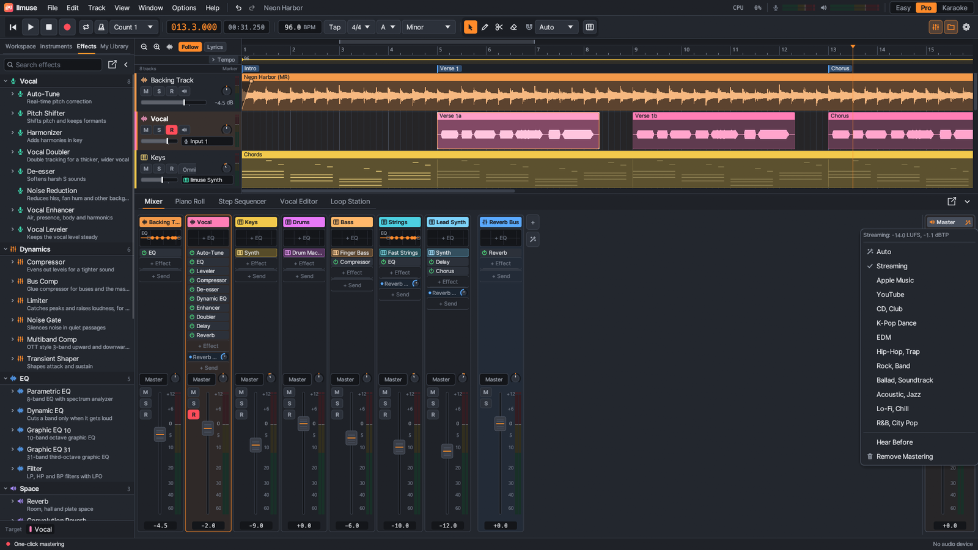Screen dimensions: 978x550
Task: Click the waveform zoom icon beside Follow
Action: tap(170, 47)
